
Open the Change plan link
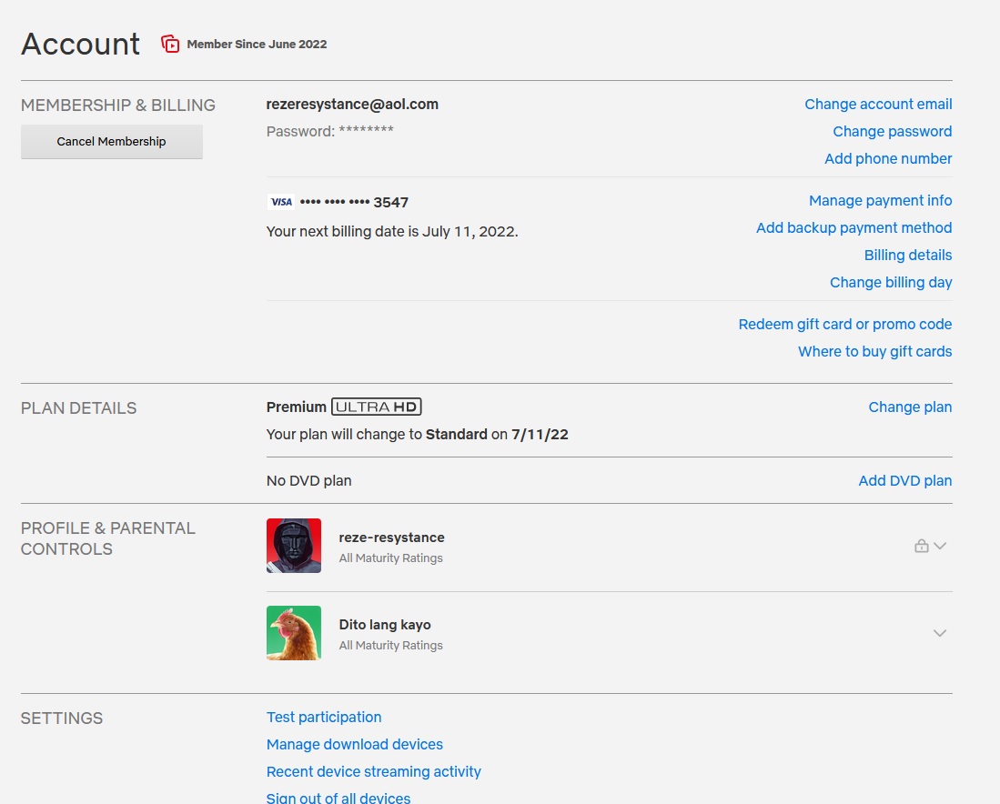pyautogui.click(x=910, y=407)
